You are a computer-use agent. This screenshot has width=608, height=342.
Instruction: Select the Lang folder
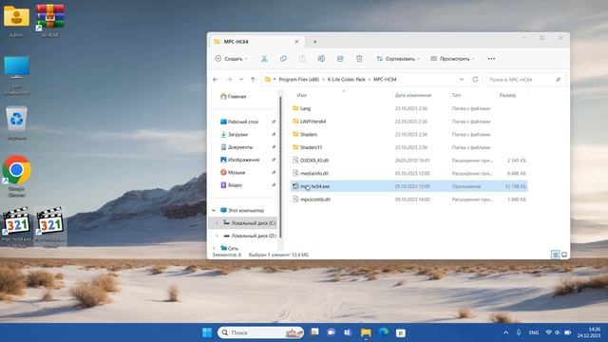pos(409,108)
